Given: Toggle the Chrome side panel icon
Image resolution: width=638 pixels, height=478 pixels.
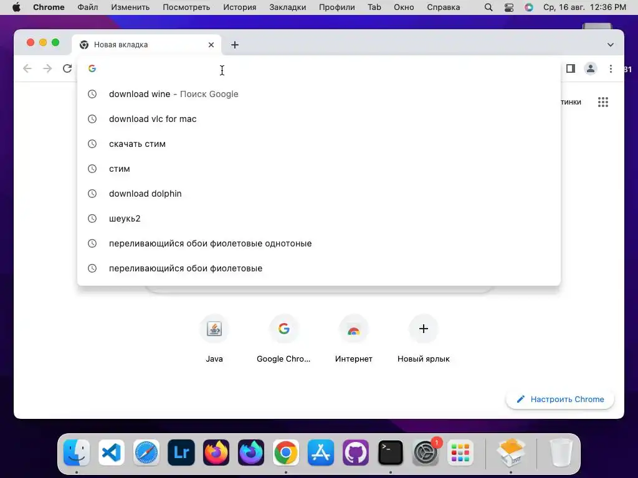Looking at the screenshot, I should [571, 68].
